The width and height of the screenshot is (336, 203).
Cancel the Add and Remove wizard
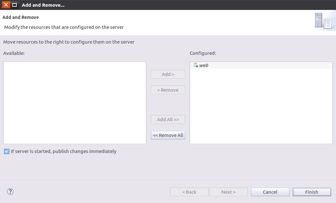(x=270, y=192)
